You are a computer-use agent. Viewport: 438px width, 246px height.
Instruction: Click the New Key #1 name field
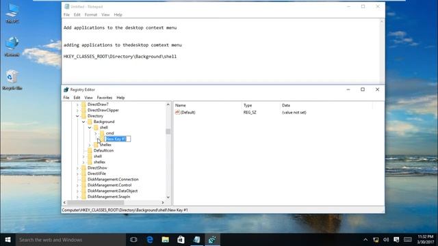pyautogui.click(x=118, y=139)
